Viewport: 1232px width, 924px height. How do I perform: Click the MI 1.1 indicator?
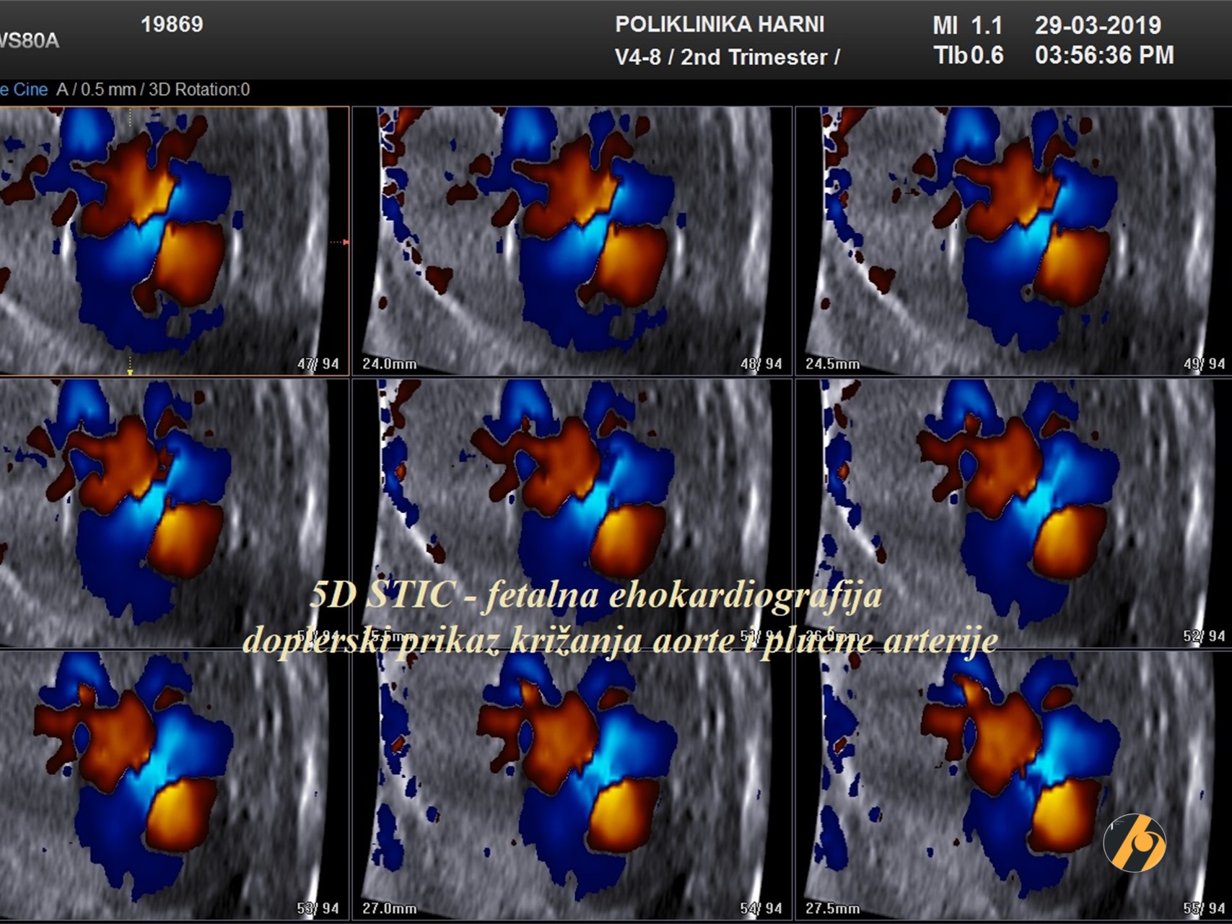[x=967, y=26]
